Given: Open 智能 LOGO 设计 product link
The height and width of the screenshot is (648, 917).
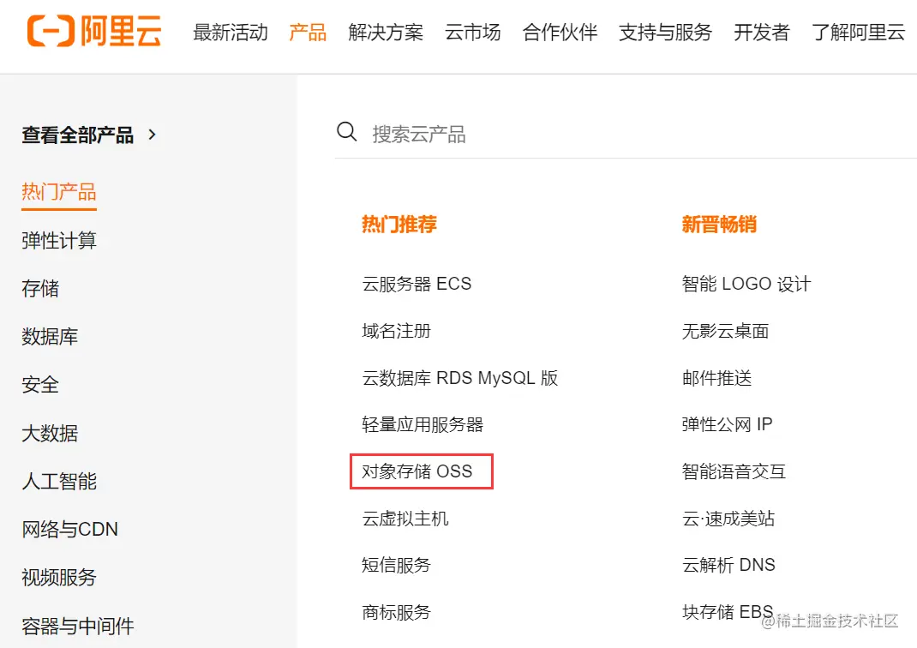Looking at the screenshot, I should coord(746,284).
